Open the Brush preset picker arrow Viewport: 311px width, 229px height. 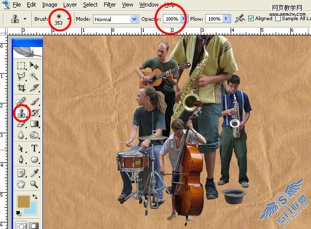click(x=68, y=19)
